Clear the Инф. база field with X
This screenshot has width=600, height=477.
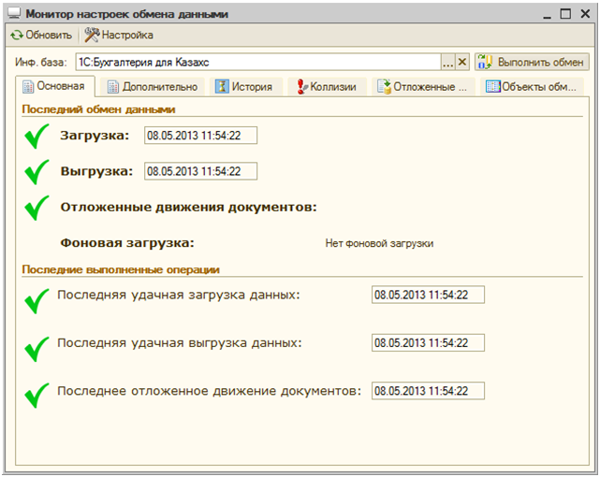click(x=461, y=62)
